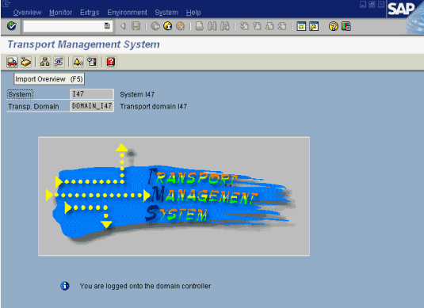
Task: Click the Find Next binoculars icon
Action: 225,26
